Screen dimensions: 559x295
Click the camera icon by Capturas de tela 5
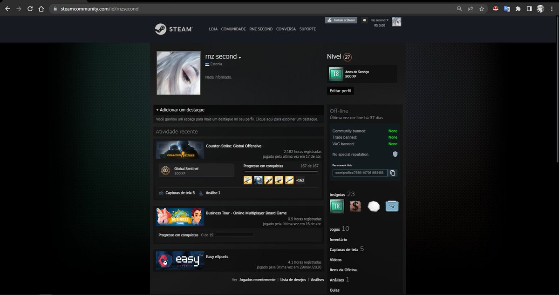pyautogui.click(x=161, y=193)
